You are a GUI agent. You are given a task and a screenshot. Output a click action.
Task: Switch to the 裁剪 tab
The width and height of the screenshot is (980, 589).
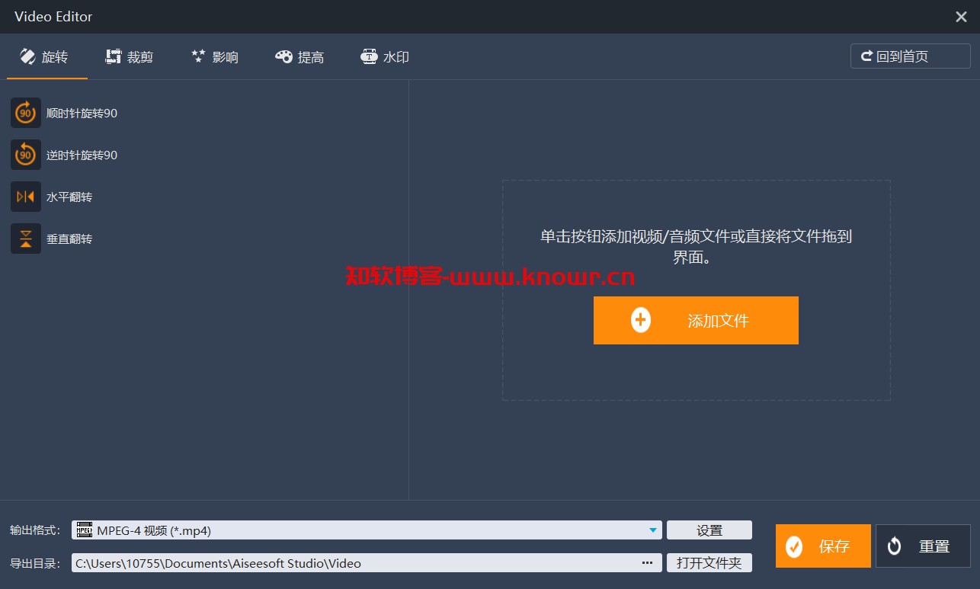coord(130,57)
